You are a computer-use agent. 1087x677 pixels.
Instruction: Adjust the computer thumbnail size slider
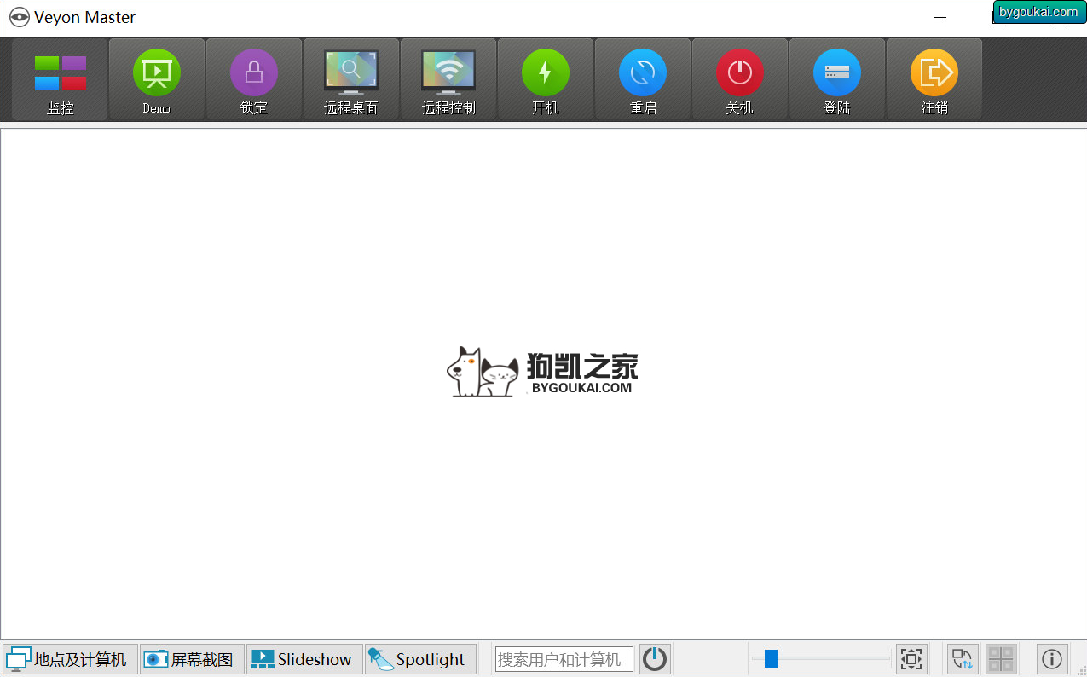pyautogui.click(x=821, y=658)
